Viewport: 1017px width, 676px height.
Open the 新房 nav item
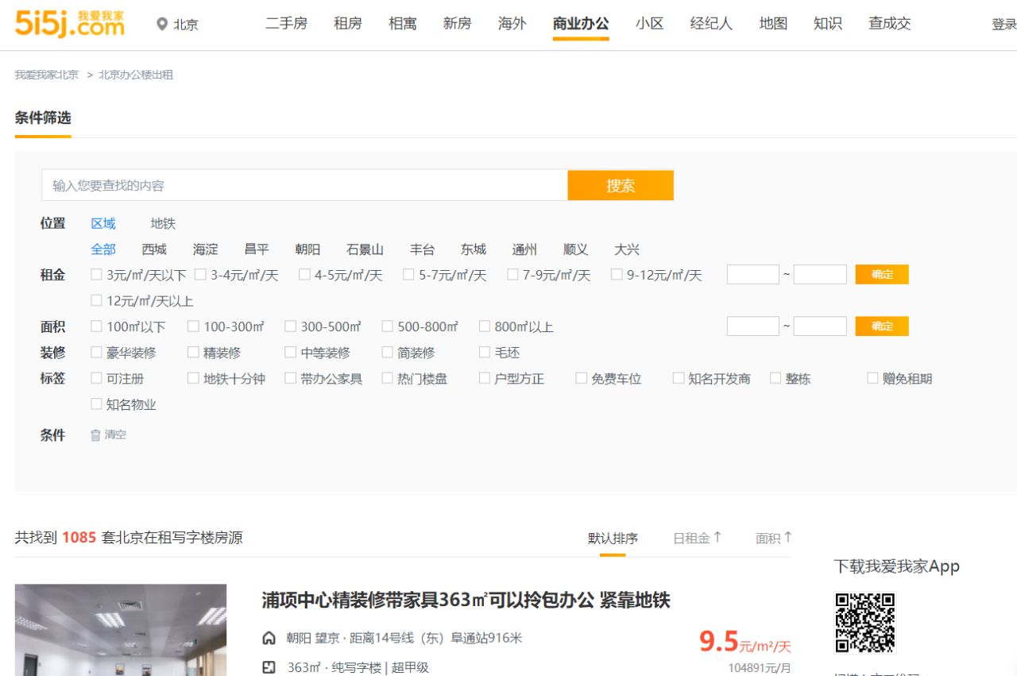[458, 24]
